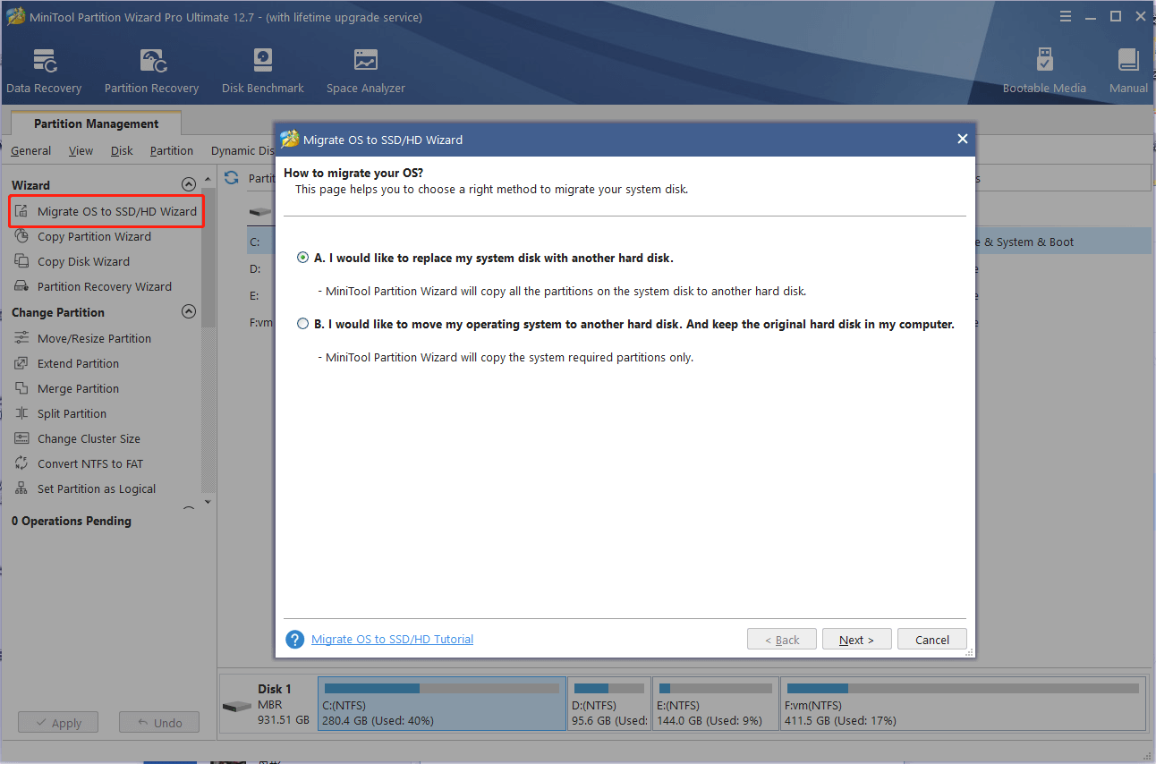Image resolution: width=1156 pixels, height=764 pixels.
Task: Click the Convert NTFS to FAT icon
Action: (21, 463)
